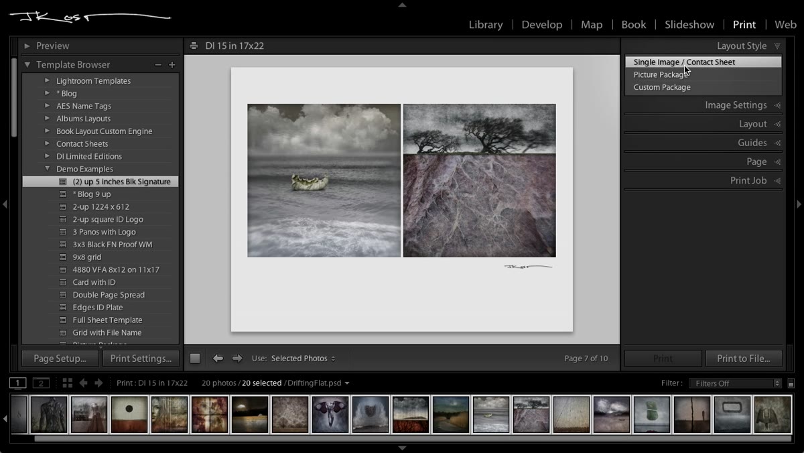Hide the filmstrip using bottom edge triangle
Screen dimensions: 804x453
coord(402,448)
